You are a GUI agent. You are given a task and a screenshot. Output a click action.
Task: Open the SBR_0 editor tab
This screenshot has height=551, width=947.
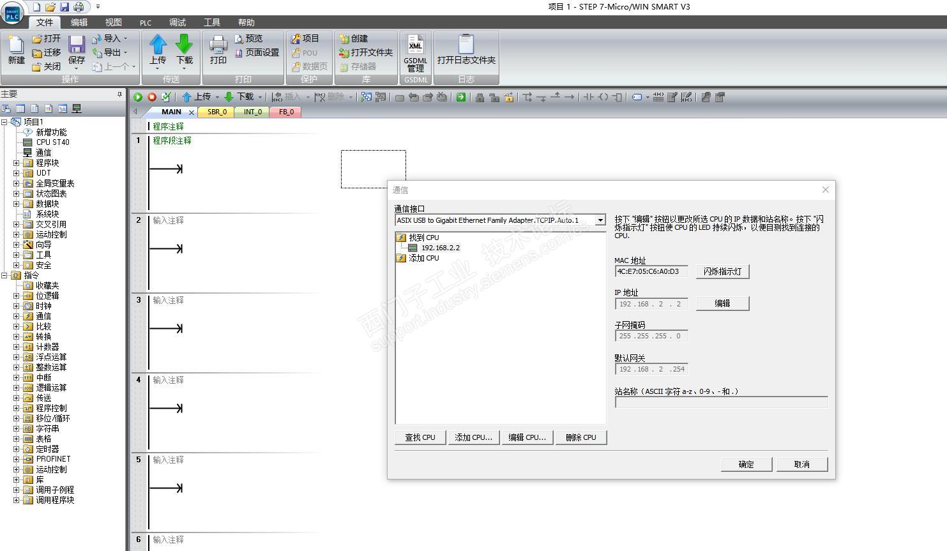click(x=217, y=112)
